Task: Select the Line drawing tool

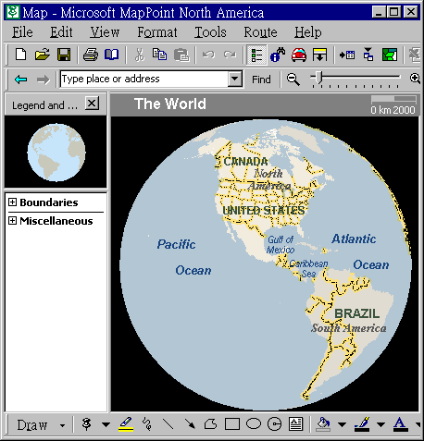Action: (168, 424)
